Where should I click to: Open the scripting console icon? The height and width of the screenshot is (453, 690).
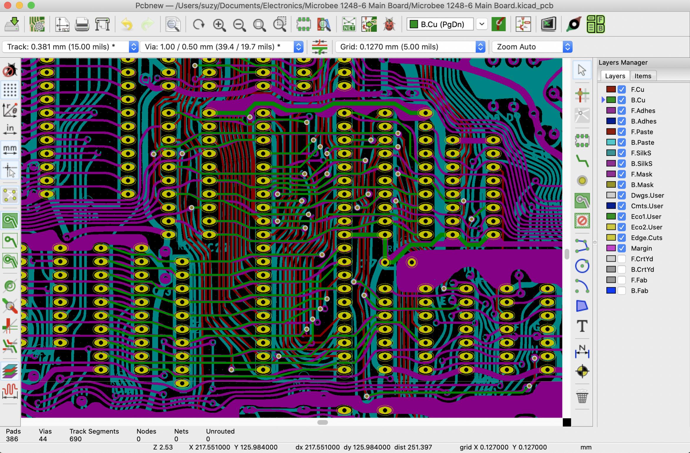(x=548, y=24)
